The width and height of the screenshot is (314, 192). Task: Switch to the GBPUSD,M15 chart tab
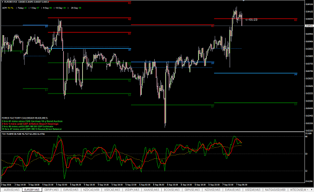[x=192, y=189]
